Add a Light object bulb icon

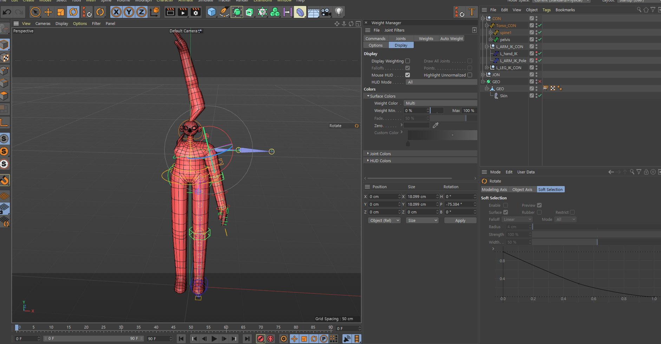coord(339,12)
